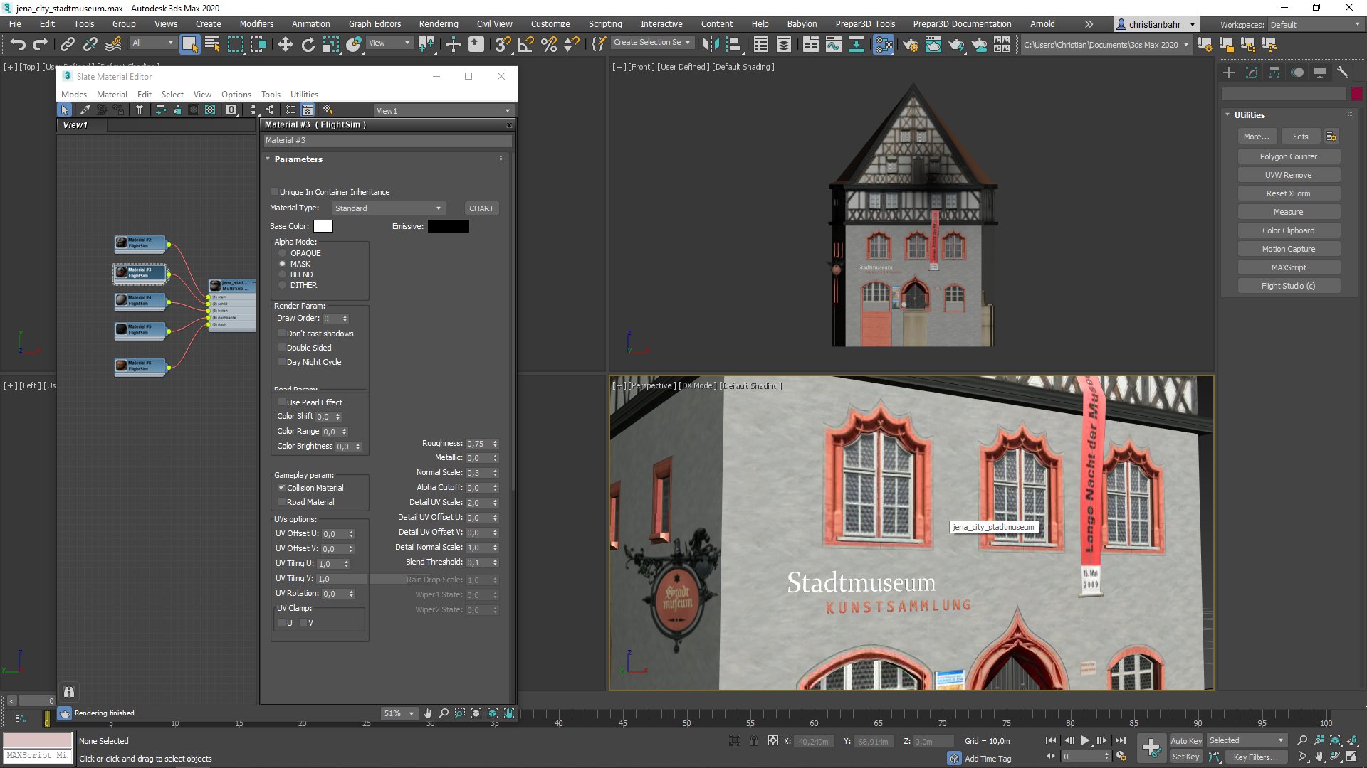Click the Collision Material checkbox toggle
Screen dimensions: 1367x768
point(281,488)
